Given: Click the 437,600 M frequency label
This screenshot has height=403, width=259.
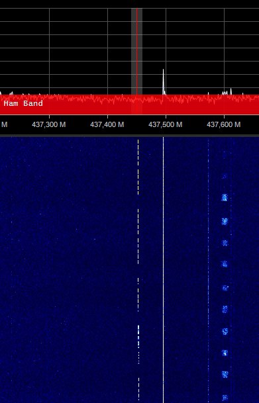Looking at the screenshot, I should (x=224, y=124).
